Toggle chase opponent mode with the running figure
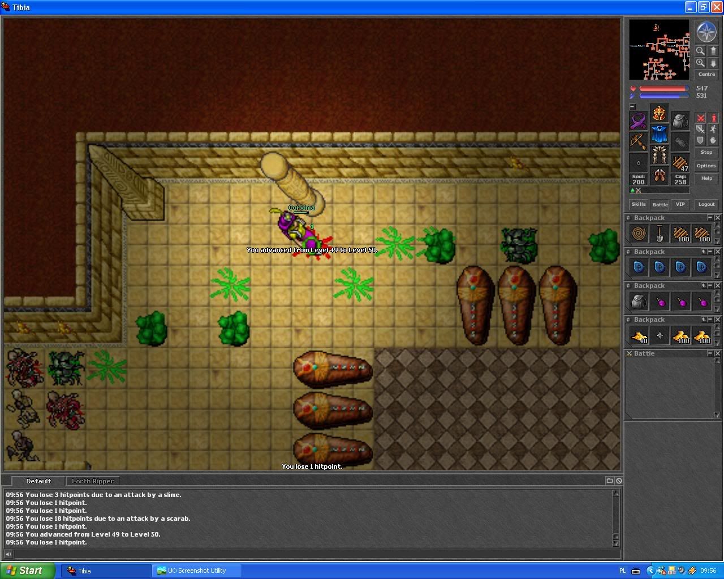 713,129
